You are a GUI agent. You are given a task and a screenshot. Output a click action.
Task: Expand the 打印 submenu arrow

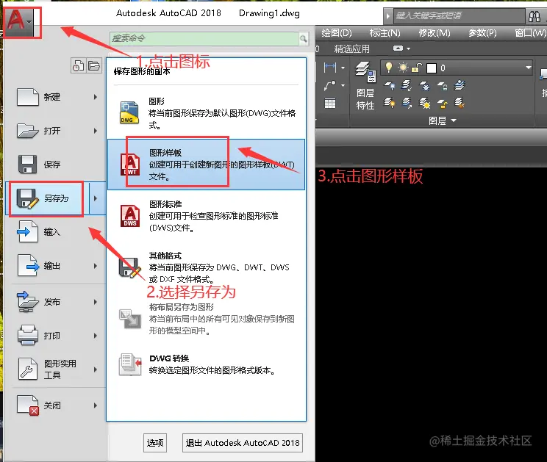pyautogui.click(x=96, y=336)
